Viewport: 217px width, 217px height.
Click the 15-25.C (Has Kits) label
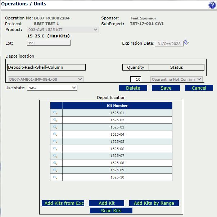pos(49,36)
